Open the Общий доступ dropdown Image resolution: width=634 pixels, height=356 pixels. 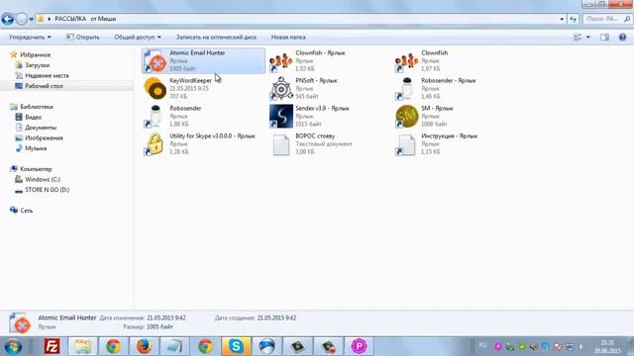click(x=138, y=38)
